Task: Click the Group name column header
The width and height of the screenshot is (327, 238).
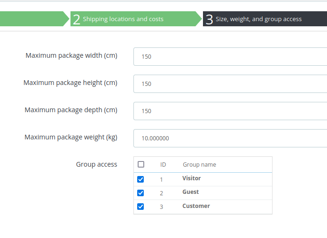Action: 199,165
